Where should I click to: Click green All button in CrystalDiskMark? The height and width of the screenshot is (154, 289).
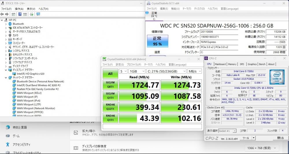tap(110, 74)
